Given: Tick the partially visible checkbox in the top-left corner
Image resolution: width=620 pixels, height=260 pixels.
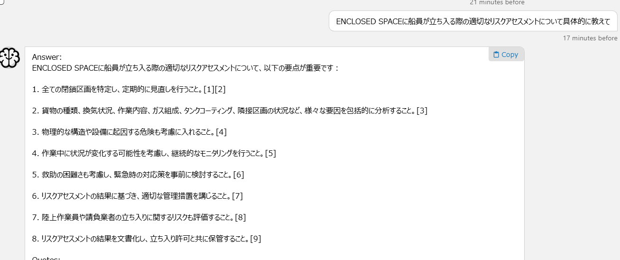Looking at the screenshot, I should tap(2, 1).
